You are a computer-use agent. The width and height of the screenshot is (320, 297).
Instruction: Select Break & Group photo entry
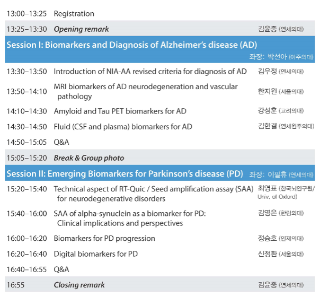(89, 158)
